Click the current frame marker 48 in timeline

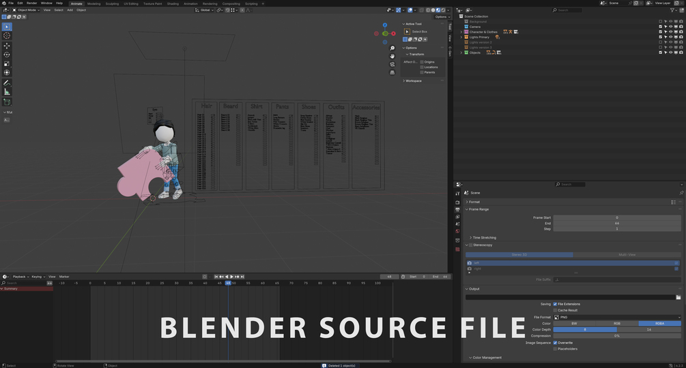(x=228, y=283)
